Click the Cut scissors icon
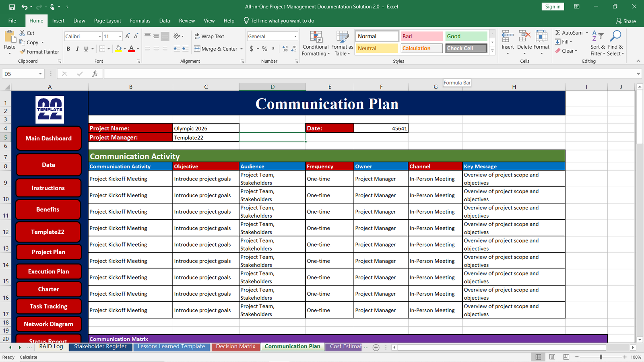This screenshot has width=644, height=362. coord(23,33)
